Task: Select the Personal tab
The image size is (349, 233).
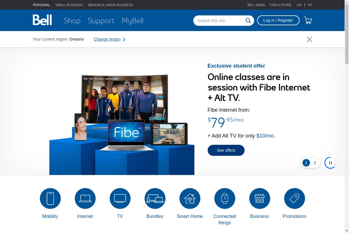Action: [x=41, y=5]
